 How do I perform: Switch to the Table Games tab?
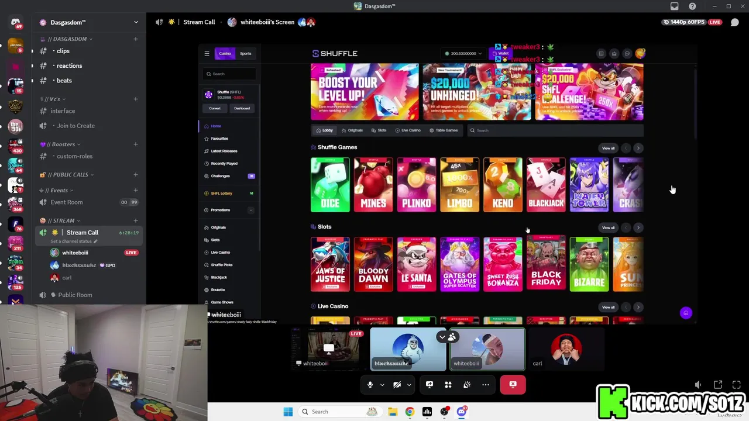point(444,130)
